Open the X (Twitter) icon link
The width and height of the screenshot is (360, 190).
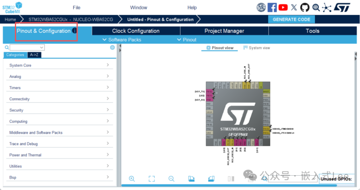pos(294,7)
